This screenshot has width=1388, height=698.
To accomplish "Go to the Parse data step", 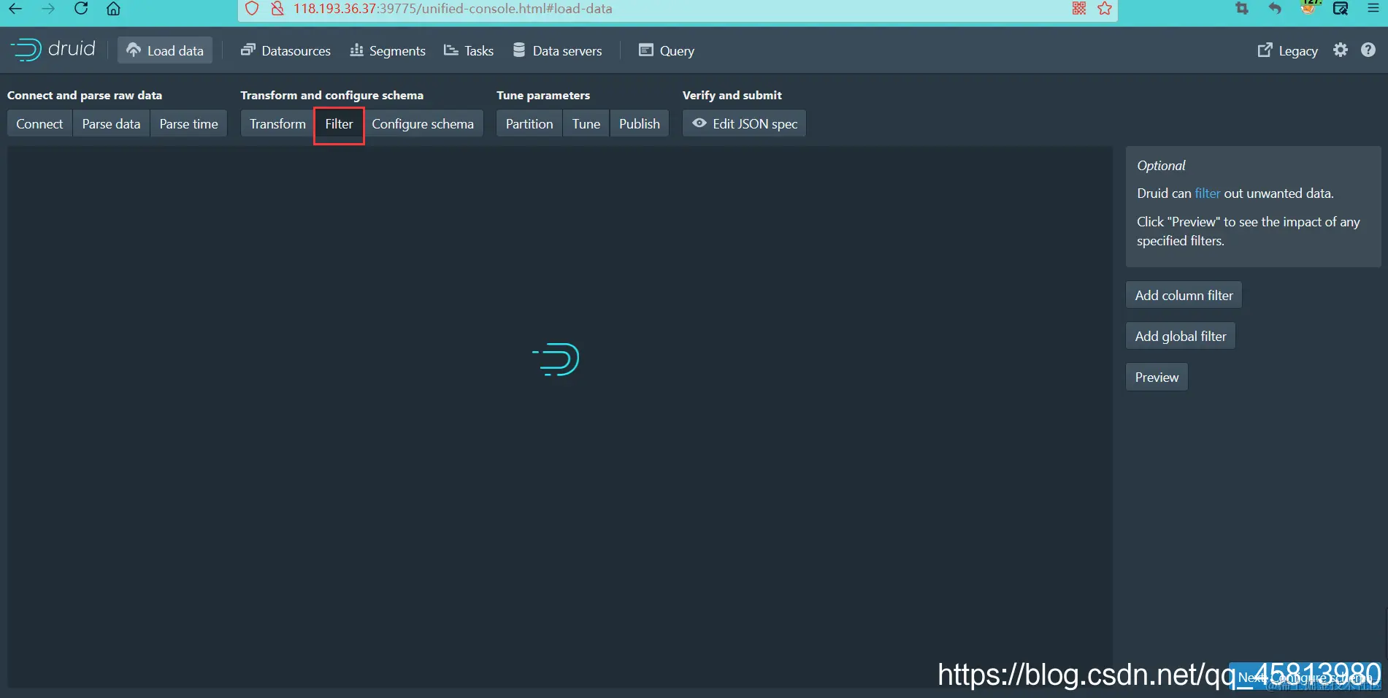I will pyautogui.click(x=111, y=123).
